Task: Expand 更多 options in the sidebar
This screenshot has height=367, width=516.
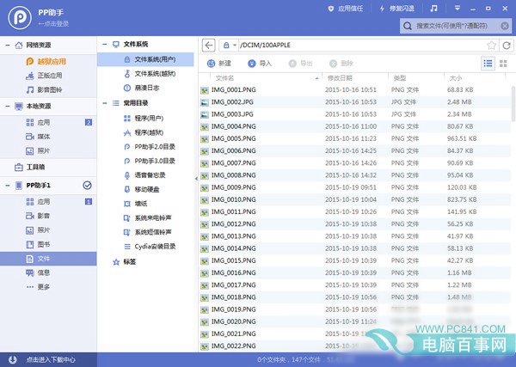Action: tap(48, 287)
